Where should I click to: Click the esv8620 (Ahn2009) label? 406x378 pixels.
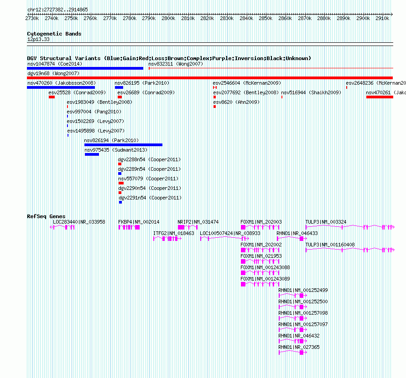pos(236,102)
